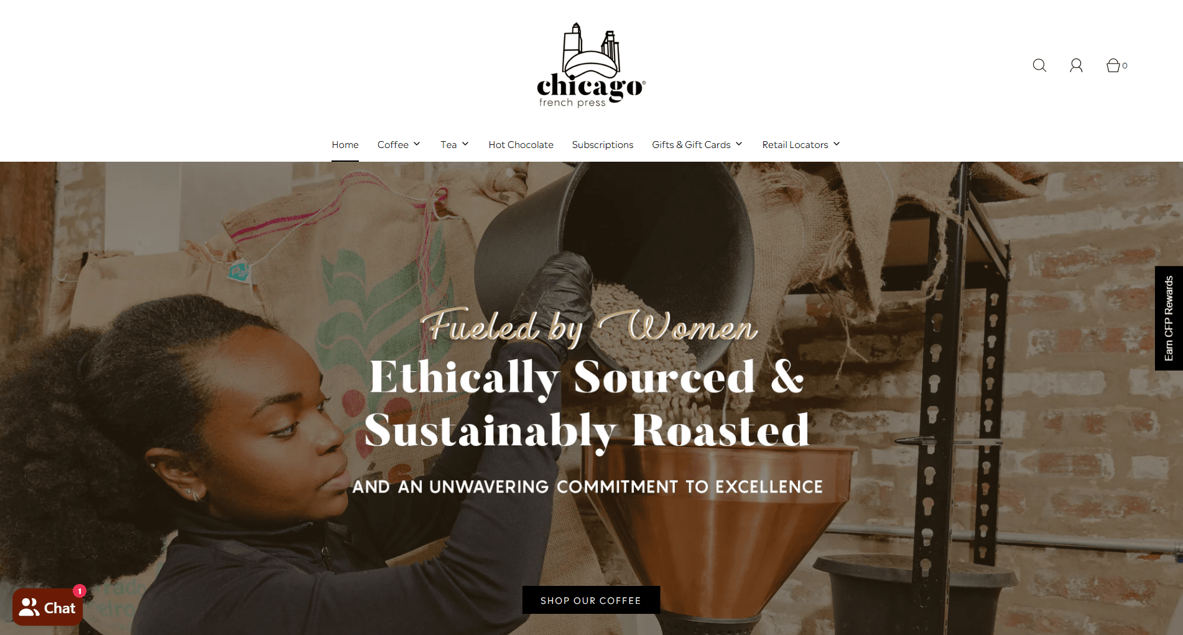Click the red chat notification badge
This screenshot has width=1183, height=635.
79,591
